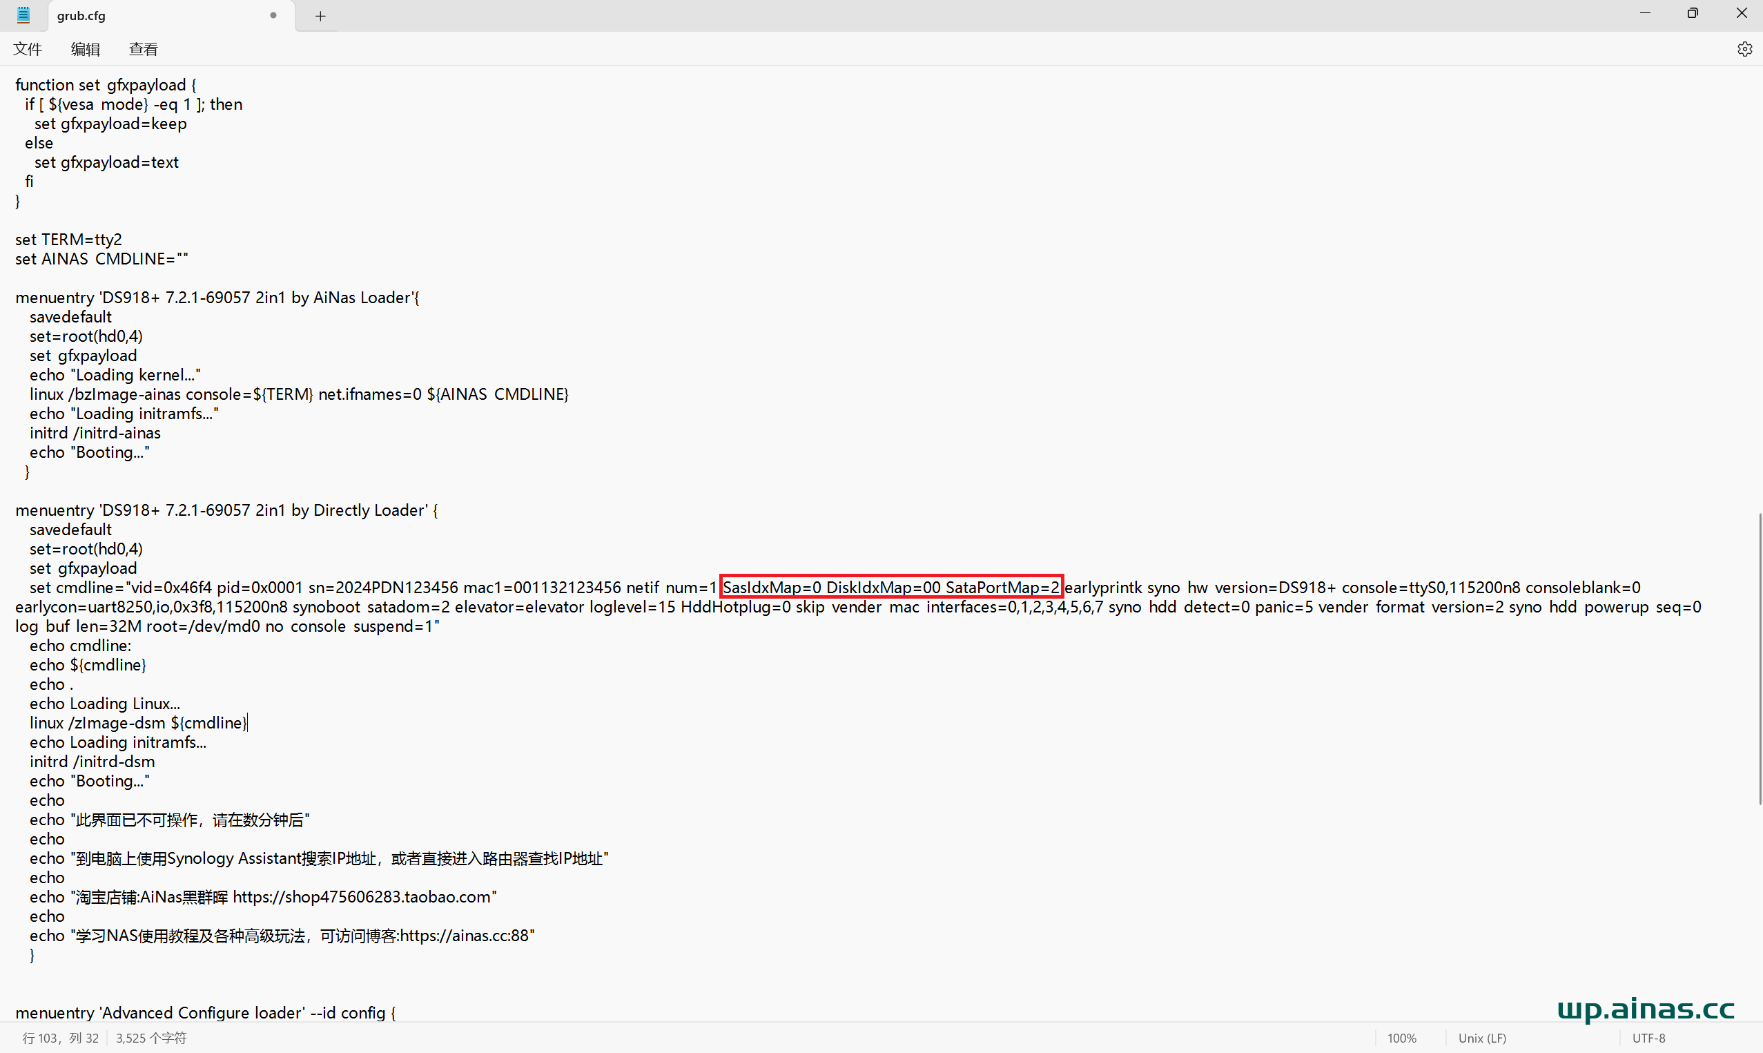Click the 行 103, 列 32 position indicator
Viewport: 1763px width, 1053px height.
pos(60,1038)
